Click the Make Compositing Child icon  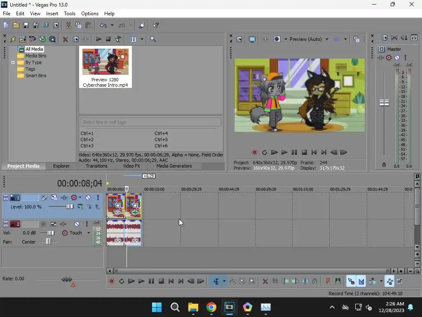tap(89, 207)
